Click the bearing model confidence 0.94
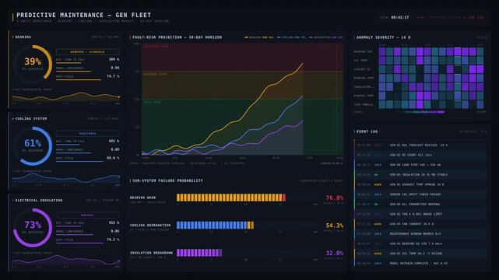 click(x=115, y=68)
